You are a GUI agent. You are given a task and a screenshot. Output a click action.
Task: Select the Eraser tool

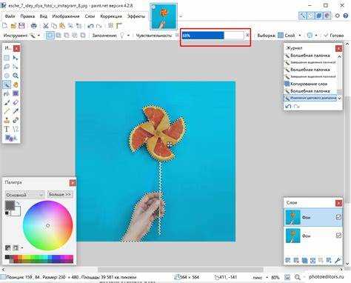pos(16,102)
